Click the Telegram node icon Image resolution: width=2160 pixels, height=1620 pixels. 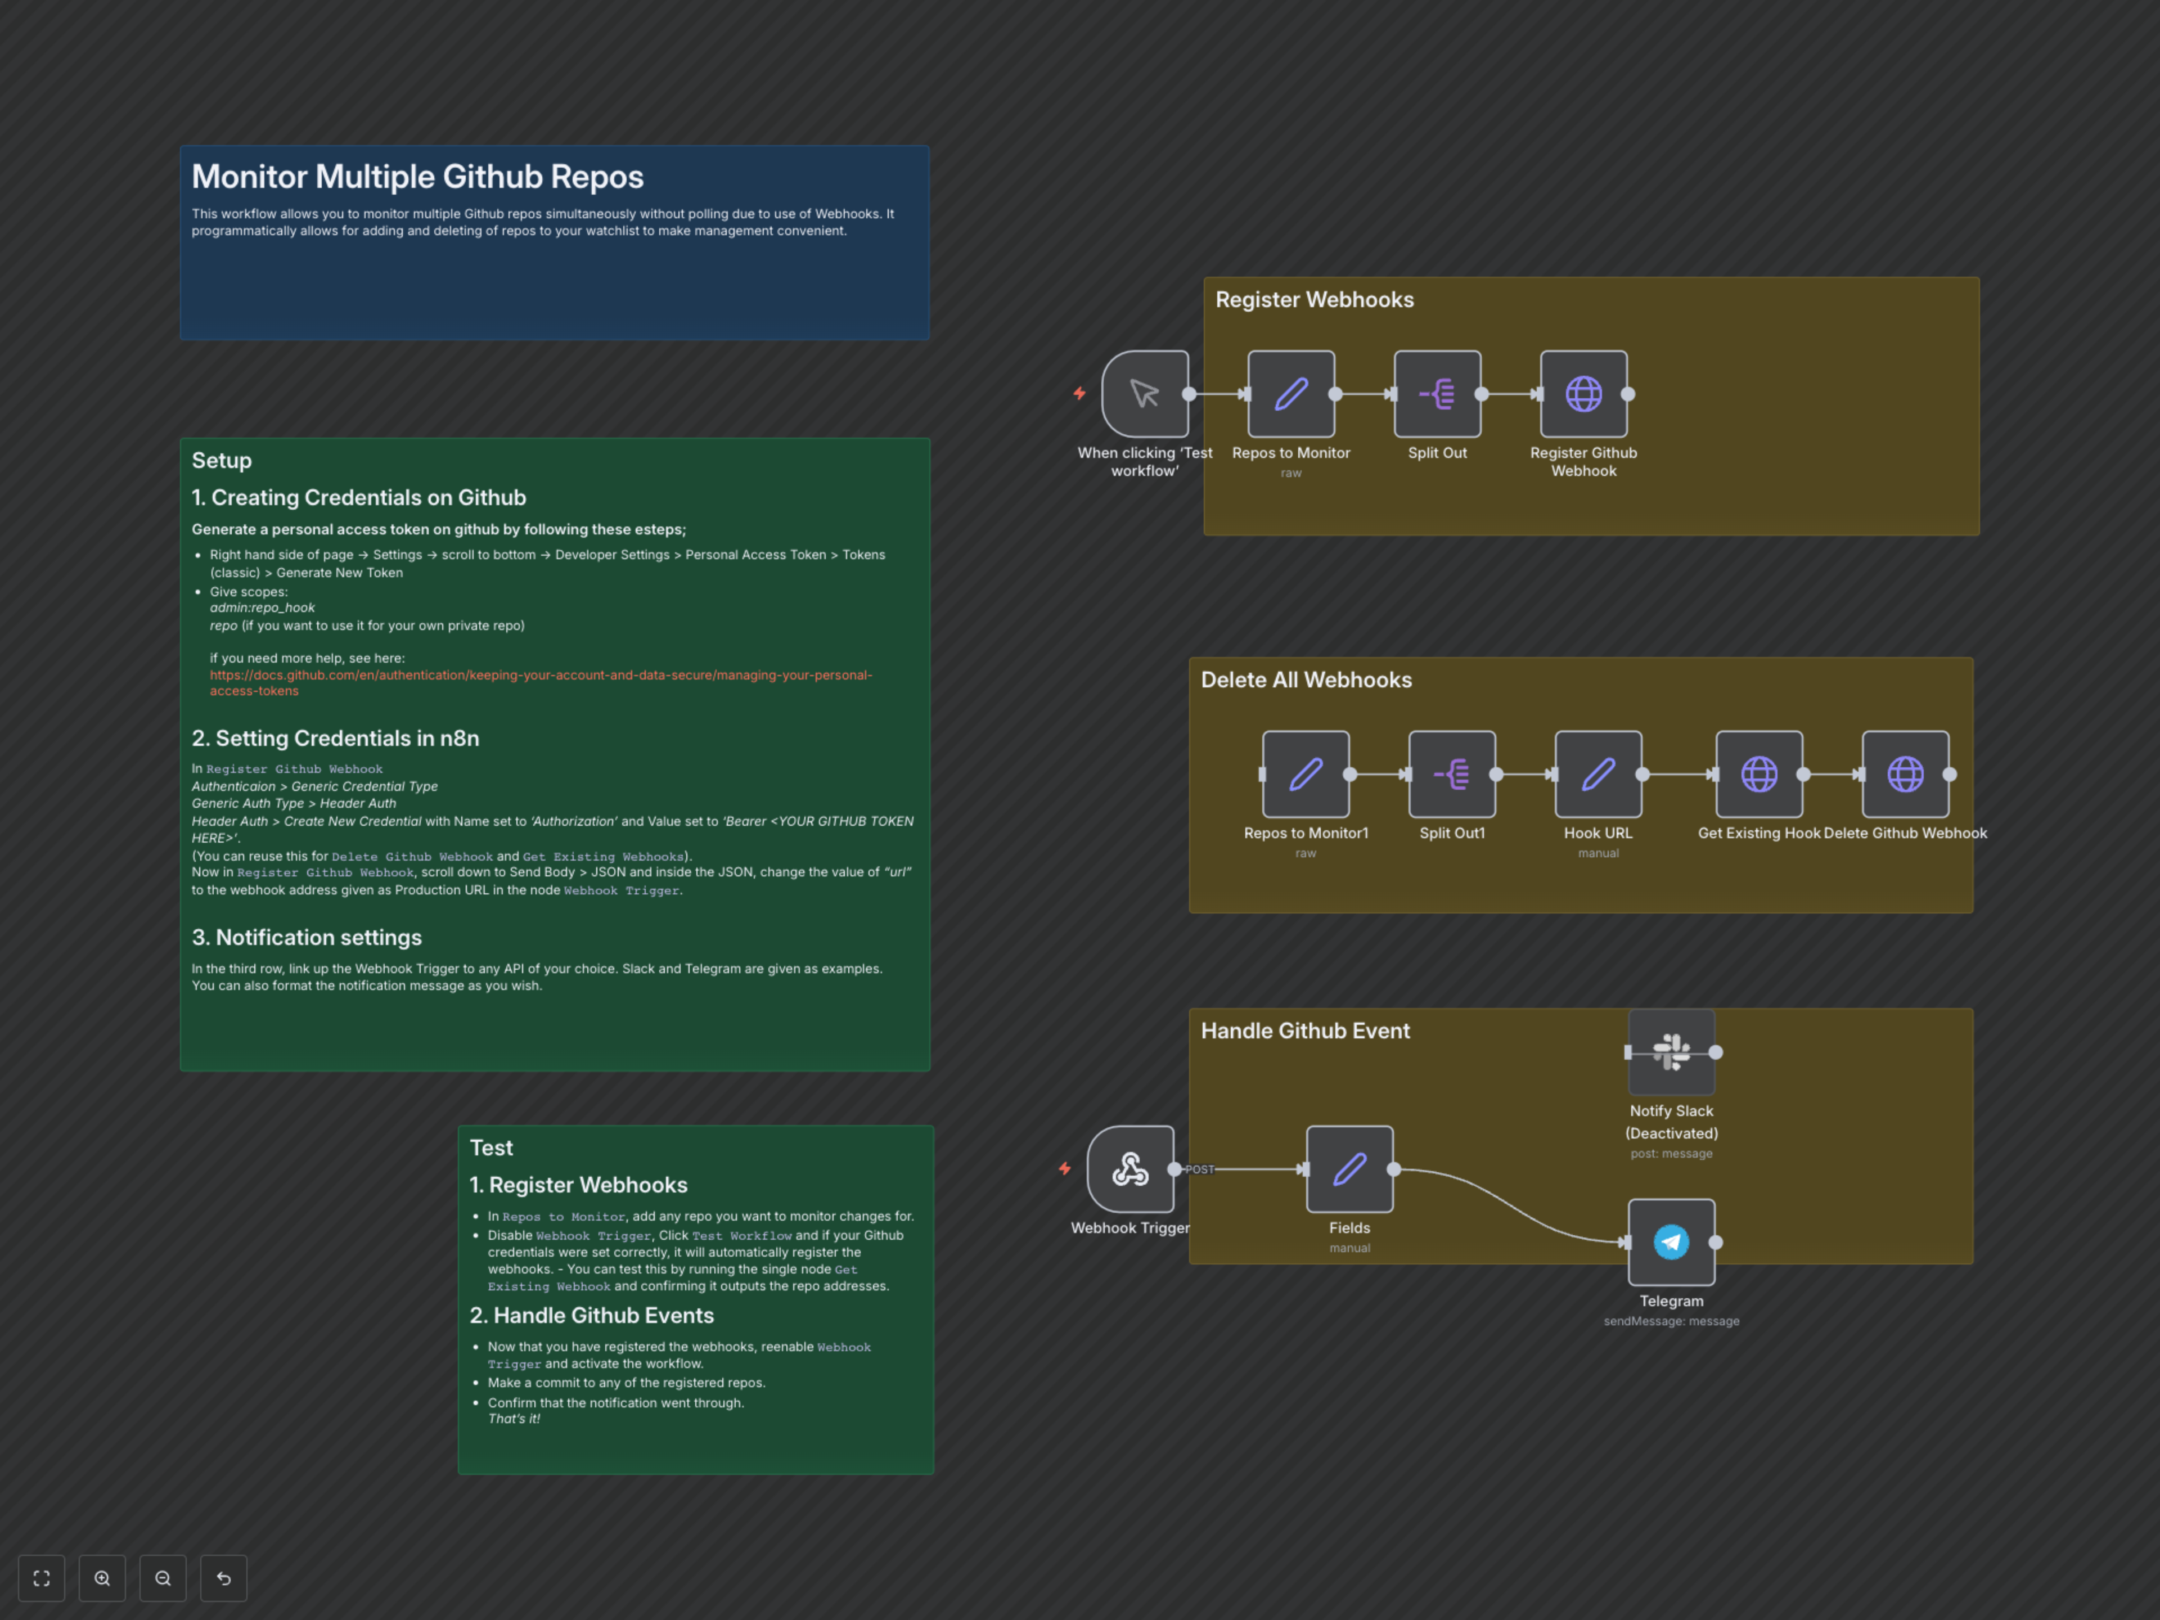tap(1671, 1242)
